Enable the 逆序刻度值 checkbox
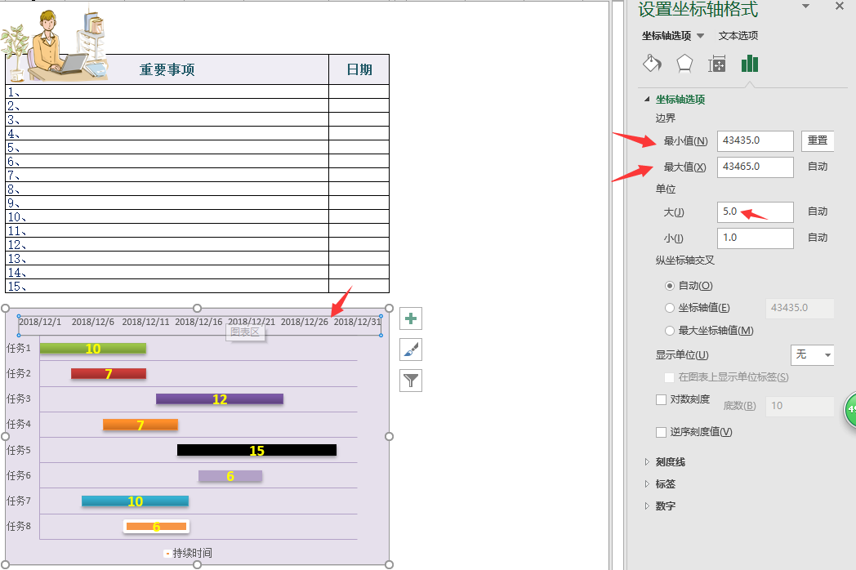 click(661, 432)
